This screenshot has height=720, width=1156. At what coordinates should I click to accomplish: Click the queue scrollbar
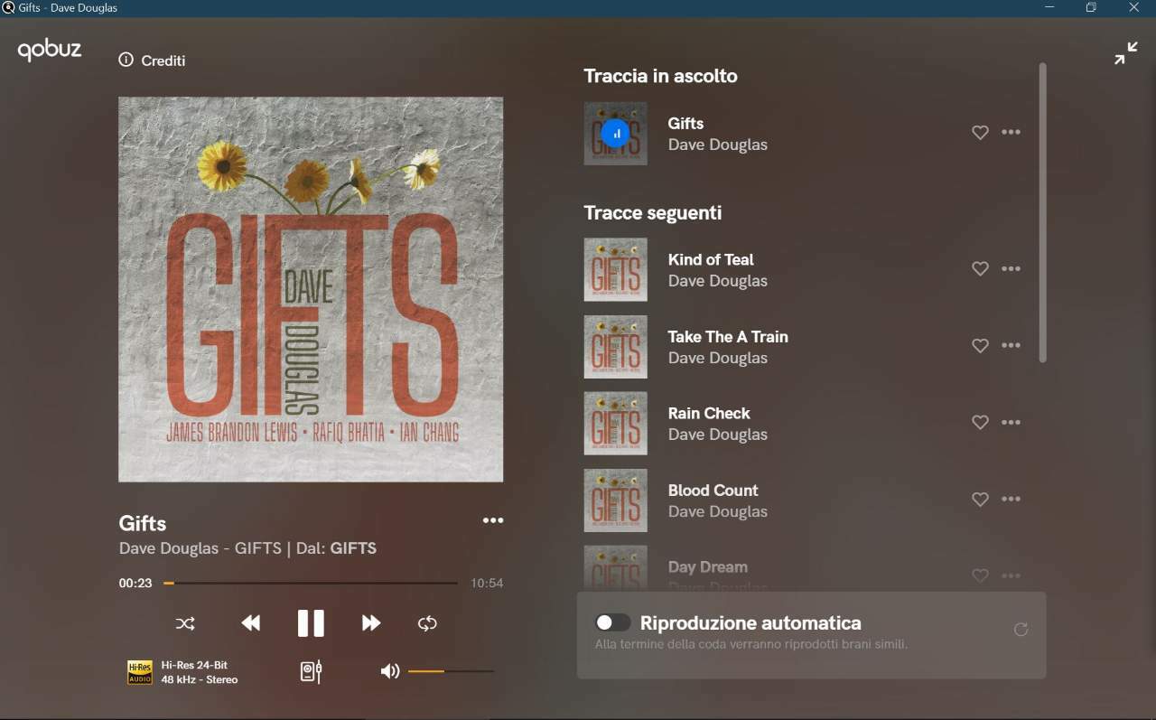[1042, 213]
